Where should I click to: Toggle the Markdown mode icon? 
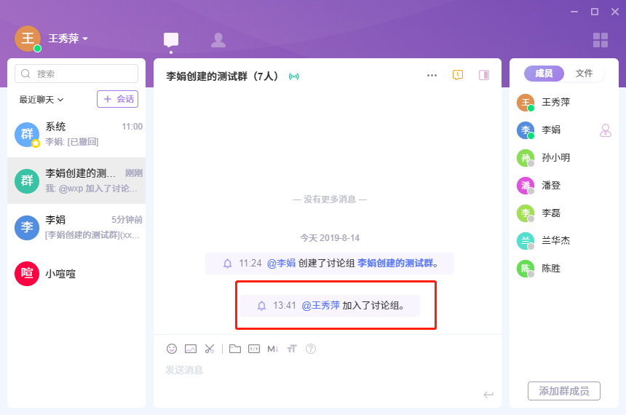[273, 349]
